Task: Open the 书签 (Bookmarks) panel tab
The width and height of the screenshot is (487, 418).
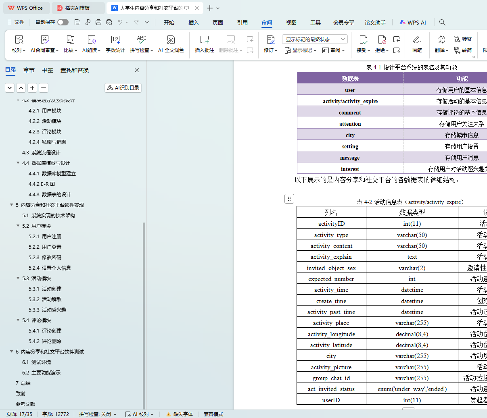Action: point(48,70)
